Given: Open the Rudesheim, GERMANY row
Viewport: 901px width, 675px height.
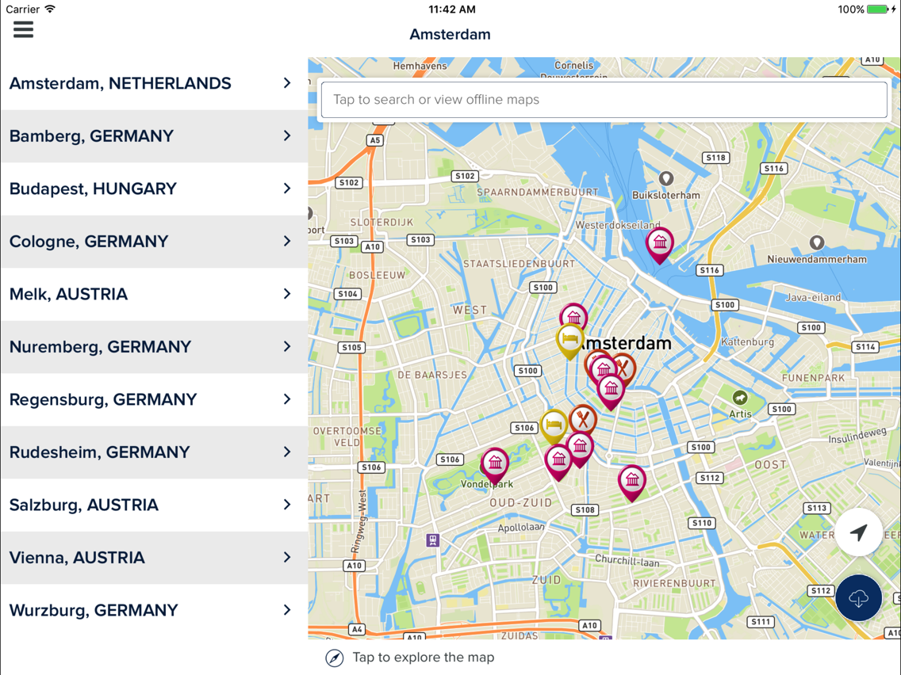Looking at the screenshot, I should click(x=154, y=452).
